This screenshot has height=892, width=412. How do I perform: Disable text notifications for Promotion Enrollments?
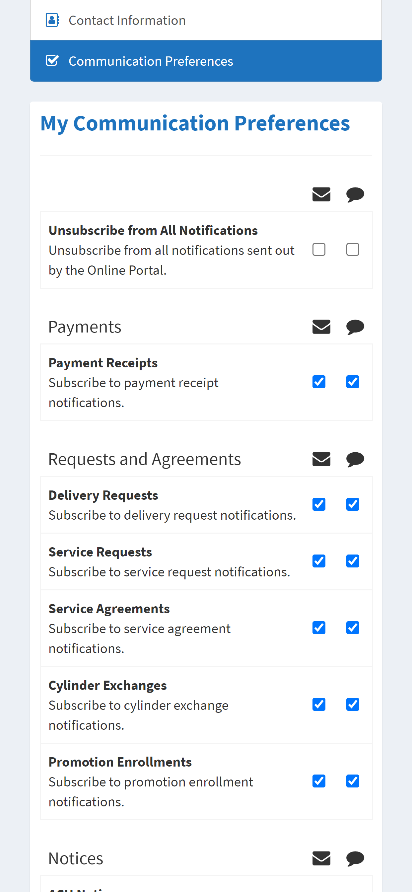(x=353, y=781)
